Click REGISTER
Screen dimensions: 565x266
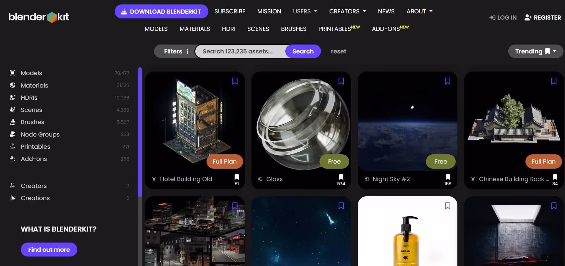tap(543, 18)
